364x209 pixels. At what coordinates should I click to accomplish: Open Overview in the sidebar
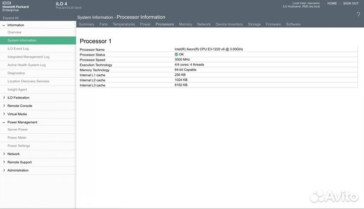pos(14,32)
